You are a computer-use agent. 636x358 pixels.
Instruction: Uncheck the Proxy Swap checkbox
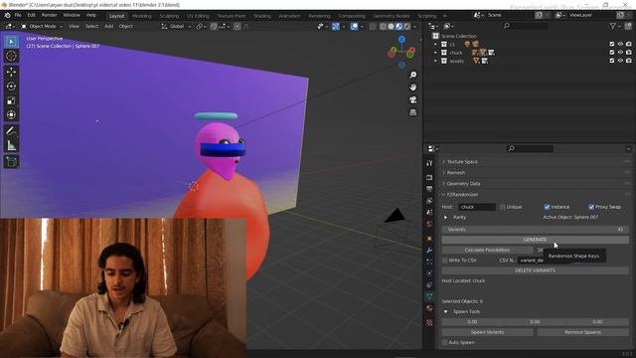(x=591, y=207)
